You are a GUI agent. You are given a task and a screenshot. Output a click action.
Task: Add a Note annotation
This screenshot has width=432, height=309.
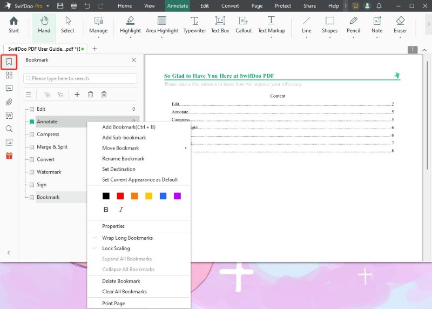[377, 26]
